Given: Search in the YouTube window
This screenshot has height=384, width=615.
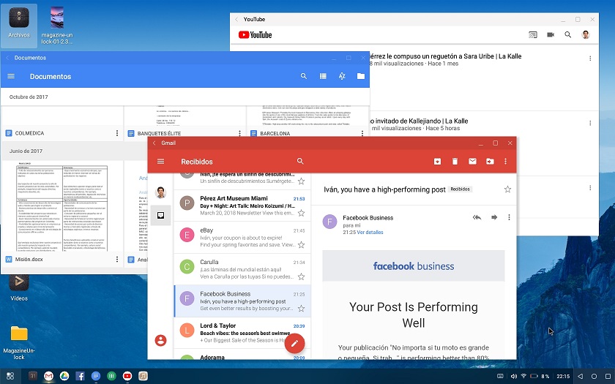Looking at the screenshot, I should pyautogui.click(x=568, y=35).
